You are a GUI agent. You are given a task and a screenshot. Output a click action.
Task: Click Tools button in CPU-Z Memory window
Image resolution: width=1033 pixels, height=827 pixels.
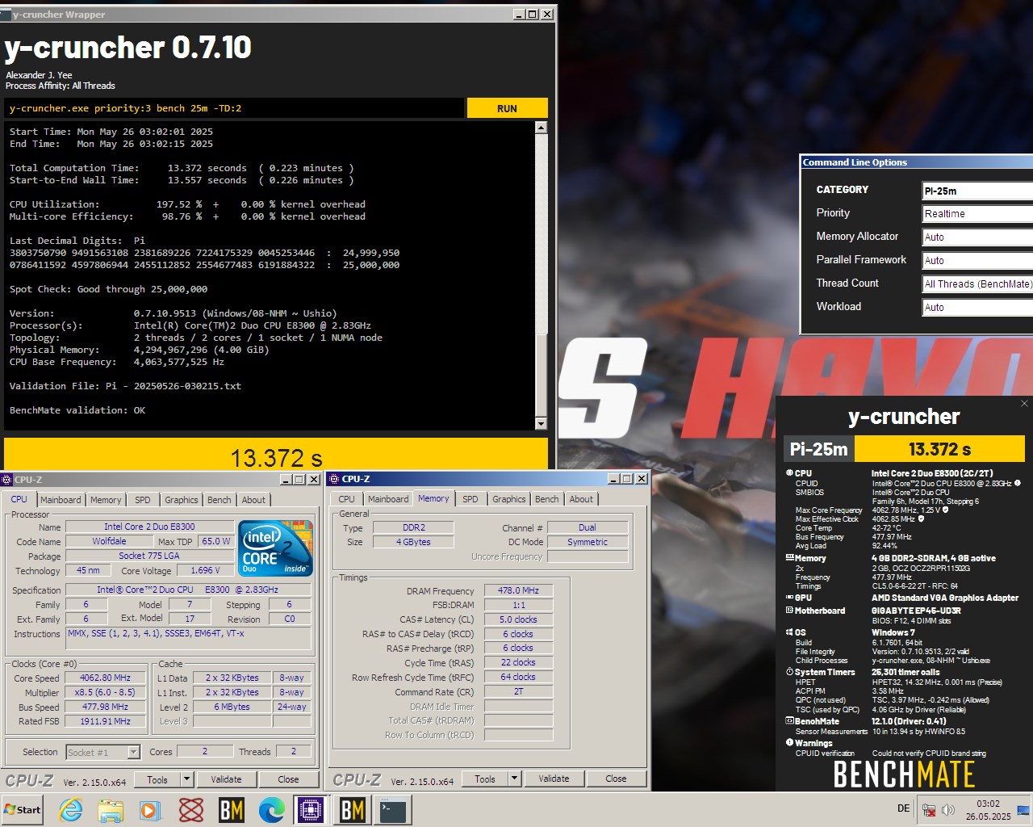[x=485, y=779]
